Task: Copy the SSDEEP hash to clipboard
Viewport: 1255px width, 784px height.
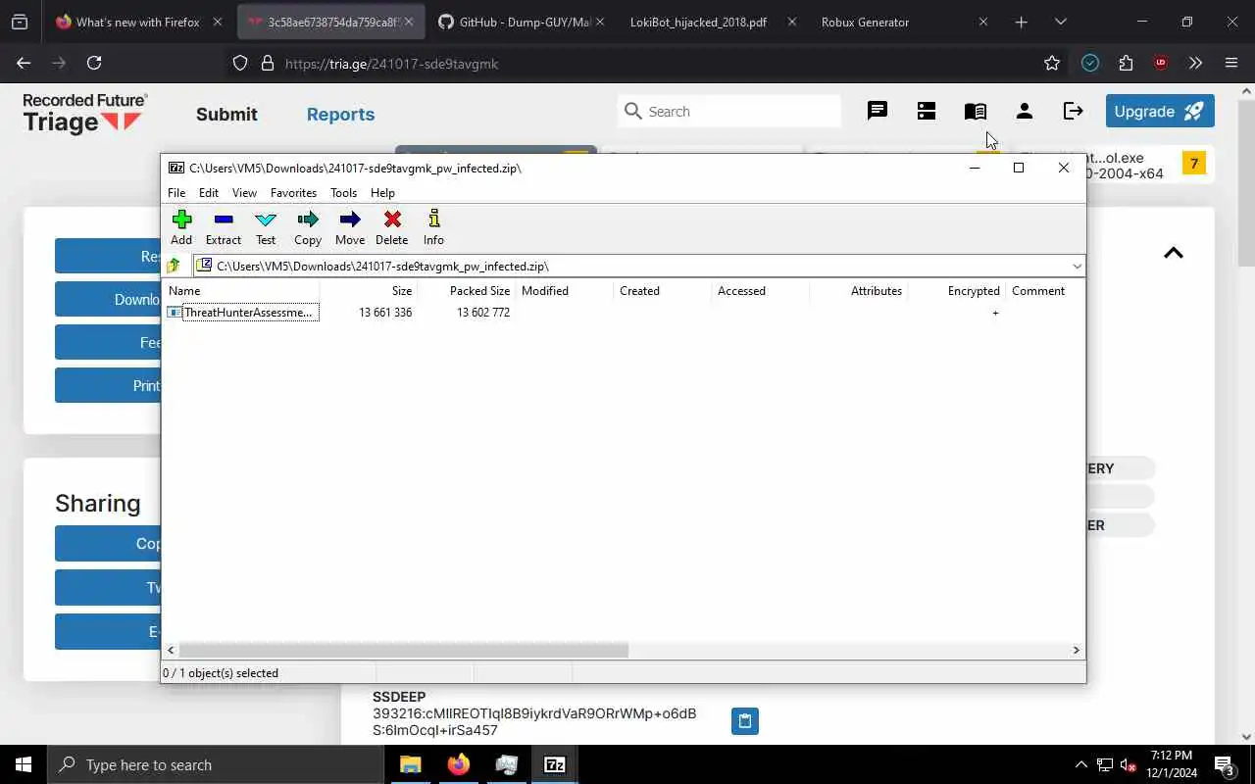Action: 745,721
